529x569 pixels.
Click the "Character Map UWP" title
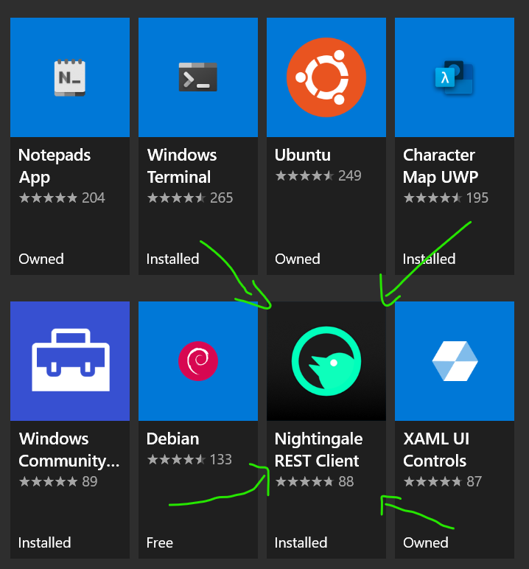pyautogui.click(x=441, y=166)
